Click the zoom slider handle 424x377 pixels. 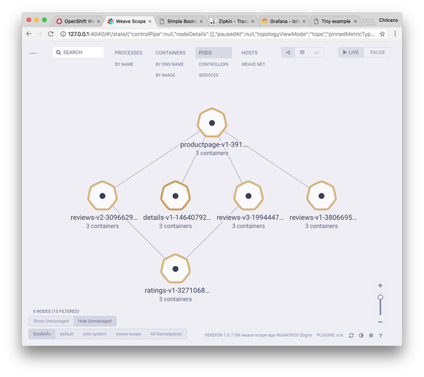coord(380,297)
